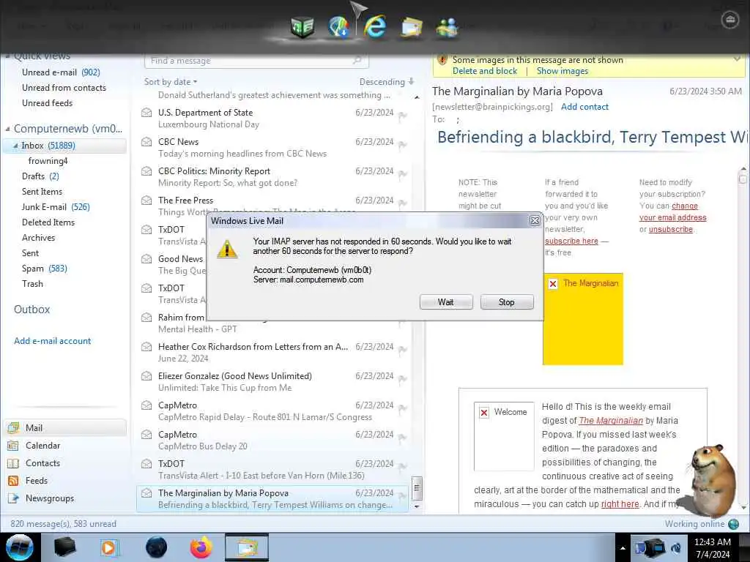Click the message list scroll-up arrow

[417, 97]
